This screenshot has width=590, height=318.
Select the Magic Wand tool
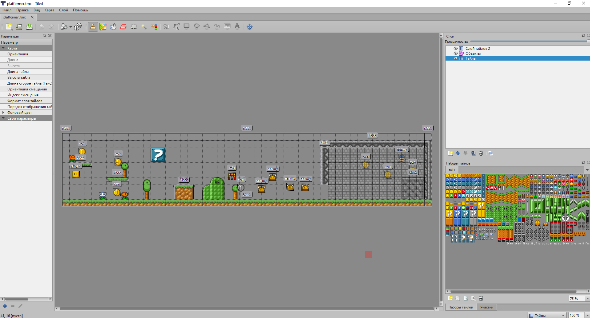(144, 27)
